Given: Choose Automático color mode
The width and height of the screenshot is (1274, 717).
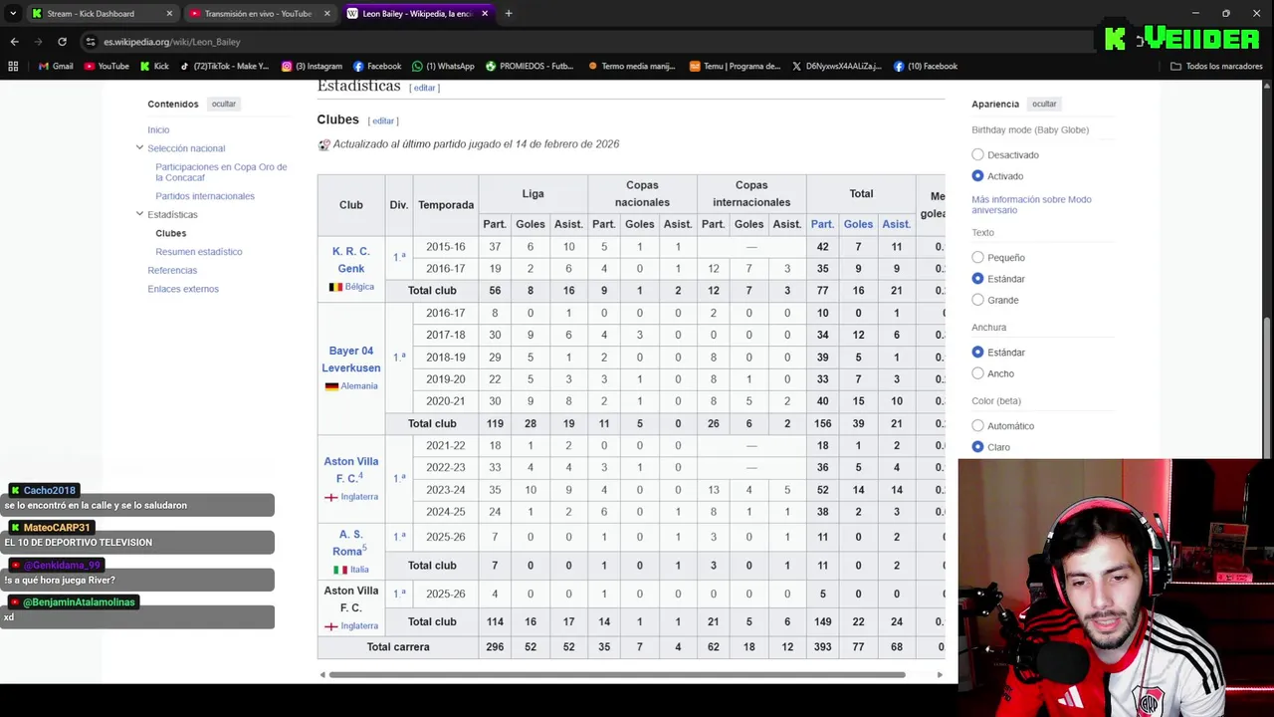Looking at the screenshot, I should [x=977, y=425].
